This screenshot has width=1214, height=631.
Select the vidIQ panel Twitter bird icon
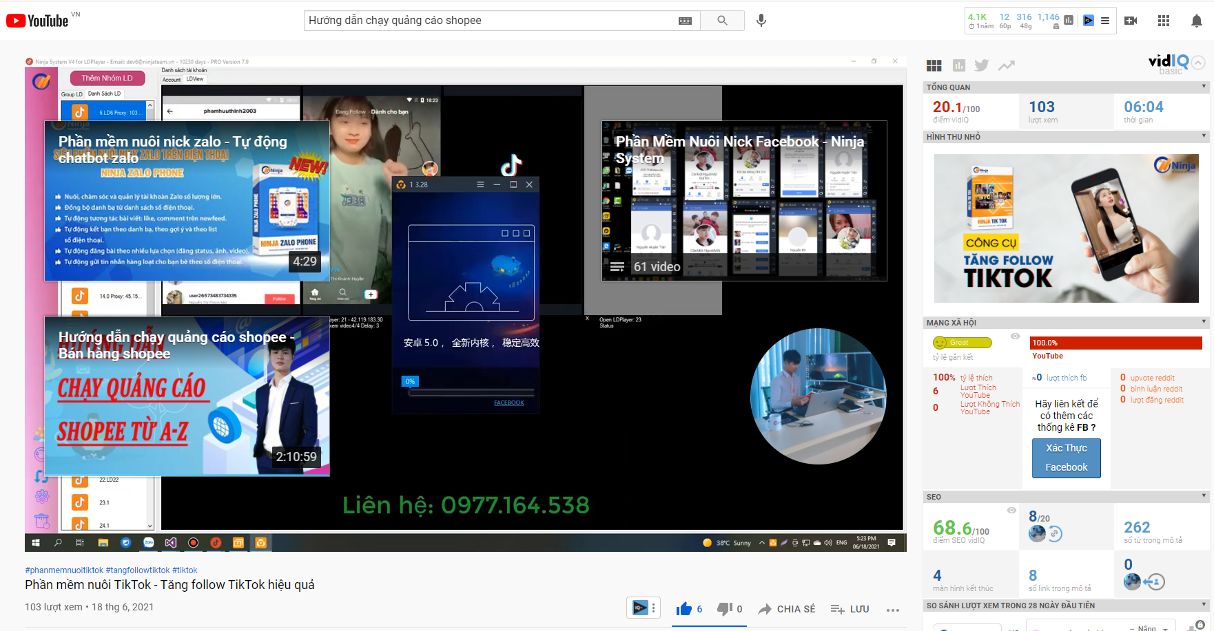(982, 65)
